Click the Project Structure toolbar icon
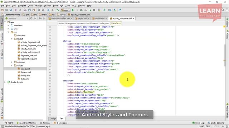Image resolution: width=229 pixels, height=128 pixels. [x=109, y=10]
